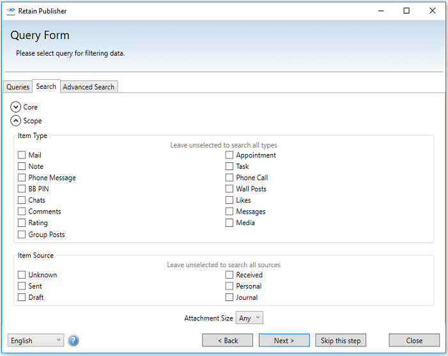The width and height of the screenshot is (448, 356).
Task: Tick the Appointment checkbox
Action: (x=229, y=155)
